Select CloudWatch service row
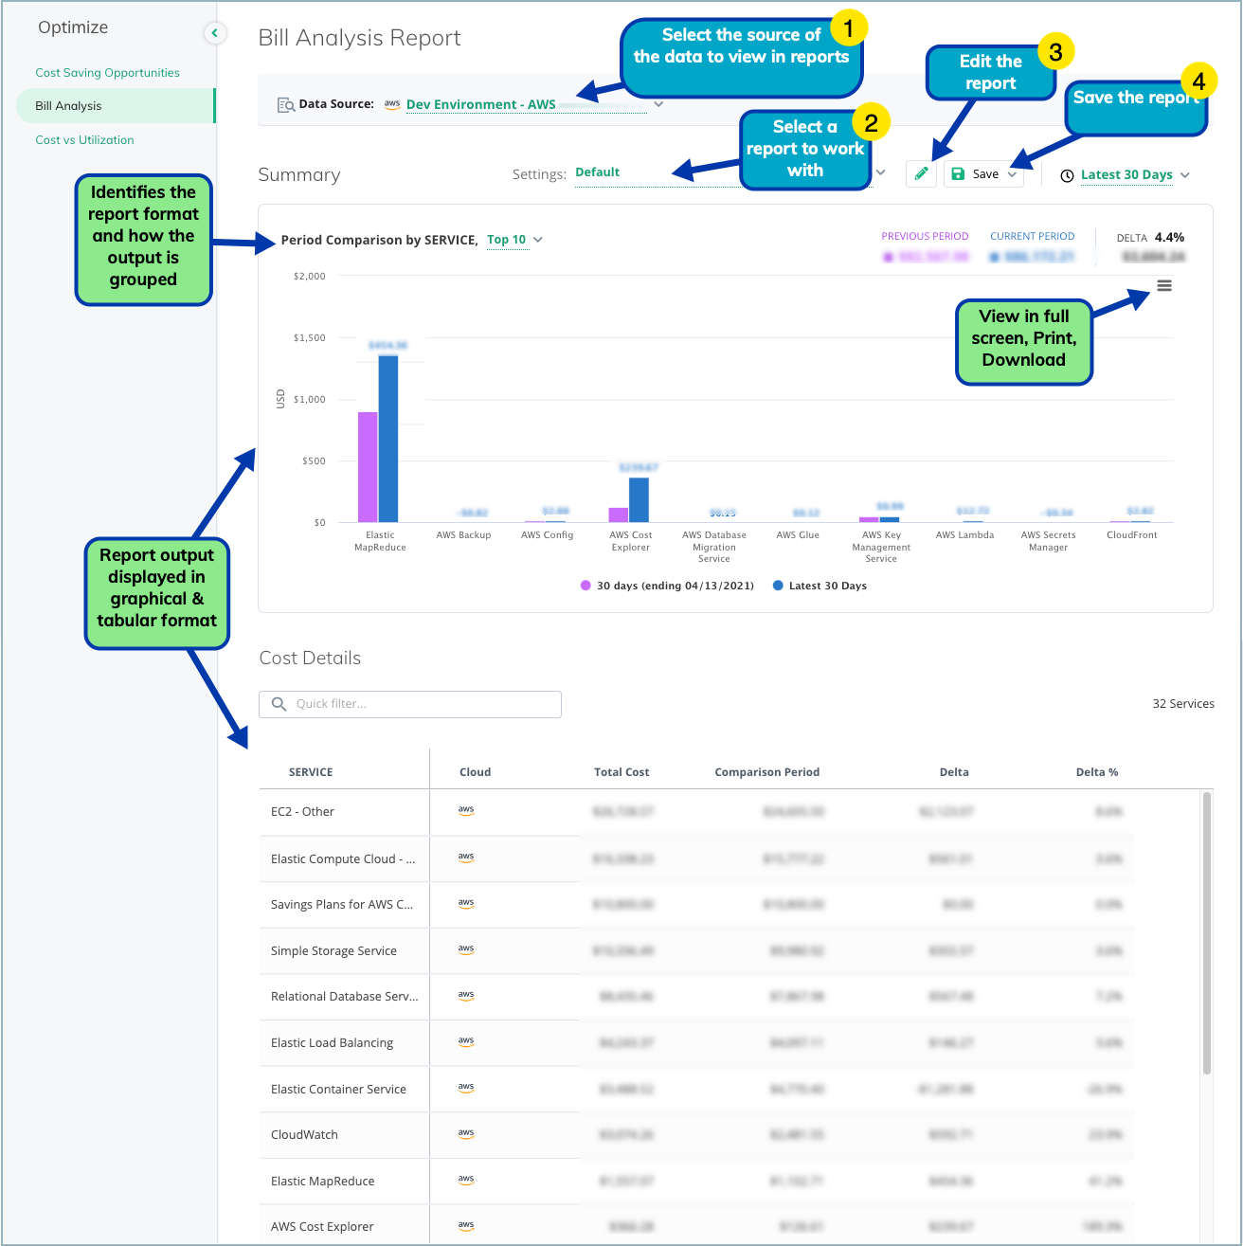 (x=696, y=1134)
